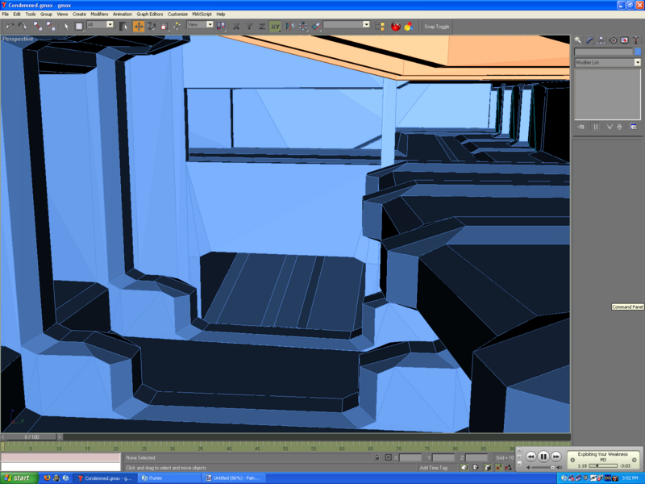Click Add Time Tag
This screenshot has height=484, width=645.
433,468
